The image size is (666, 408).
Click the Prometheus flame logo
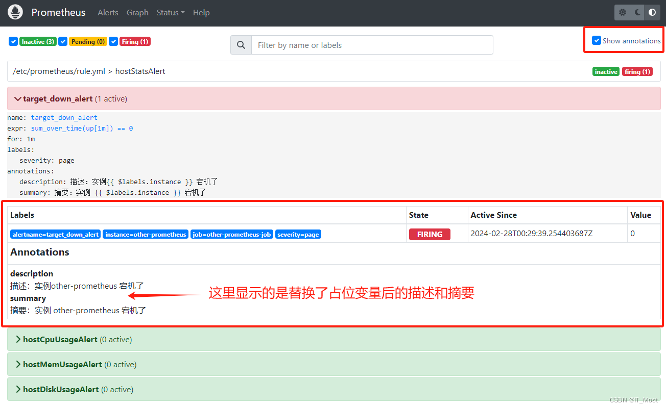15,12
